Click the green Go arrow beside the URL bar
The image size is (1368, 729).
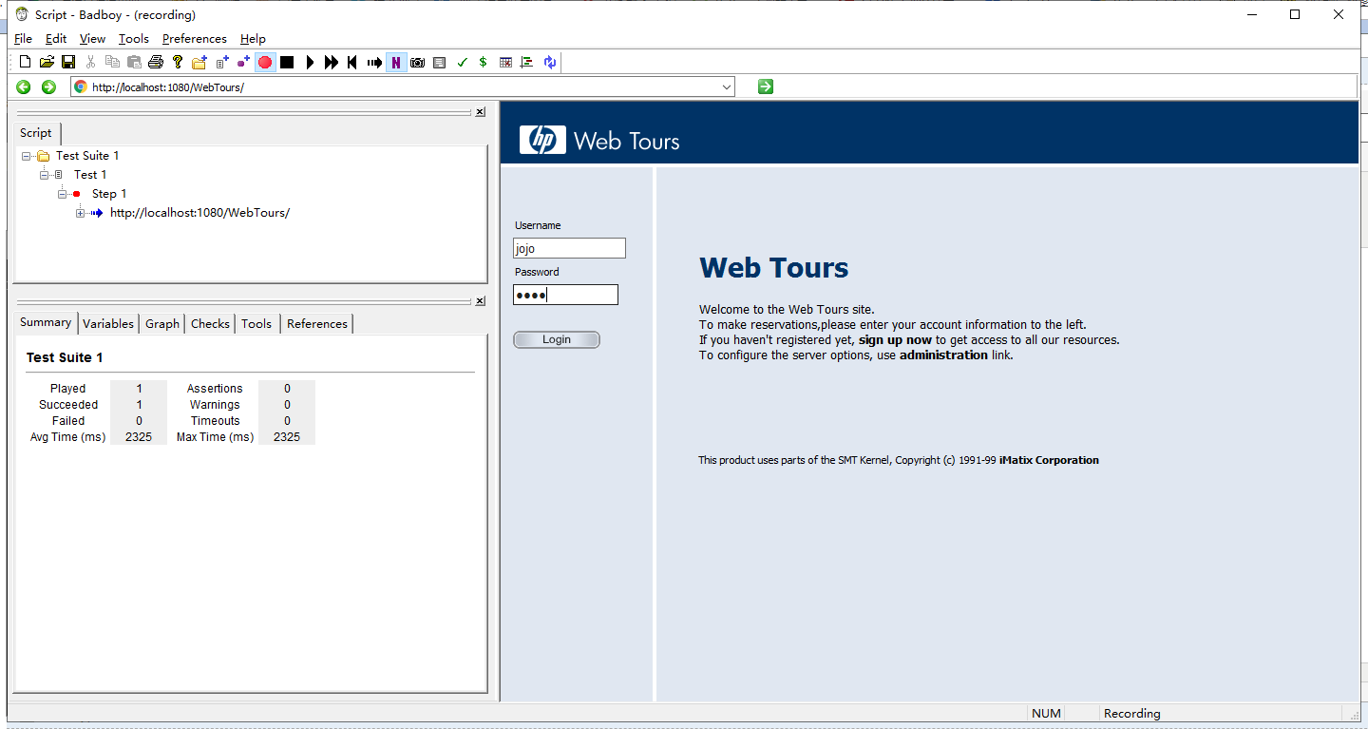[766, 86]
